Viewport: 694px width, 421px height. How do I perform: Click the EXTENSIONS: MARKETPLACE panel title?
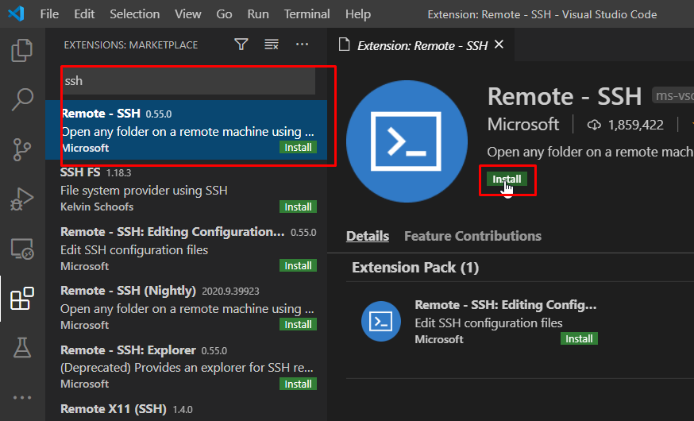click(130, 44)
